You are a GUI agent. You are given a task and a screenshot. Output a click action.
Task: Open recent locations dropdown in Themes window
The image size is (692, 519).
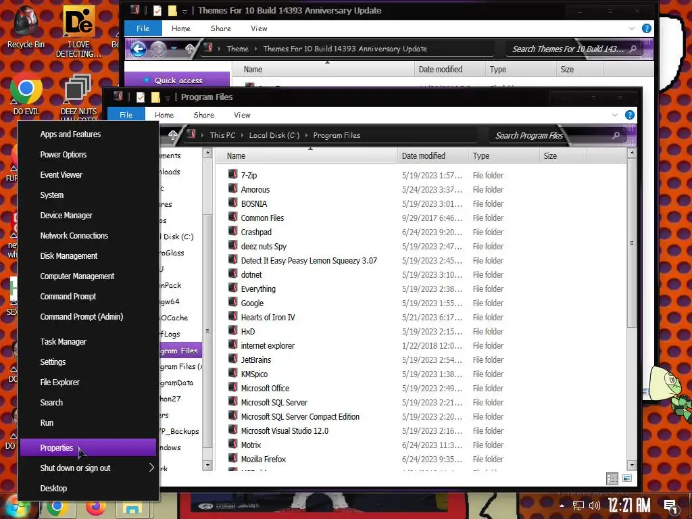point(174,49)
